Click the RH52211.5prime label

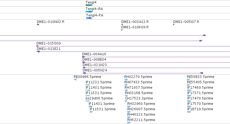click(x=141, y=120)
